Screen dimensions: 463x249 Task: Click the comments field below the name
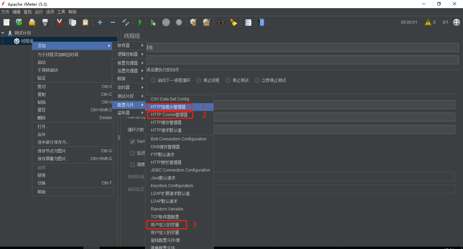[302, 60]
